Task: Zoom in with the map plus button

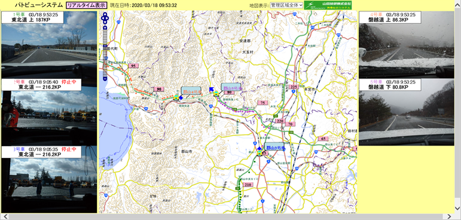Action: point(105,28)
